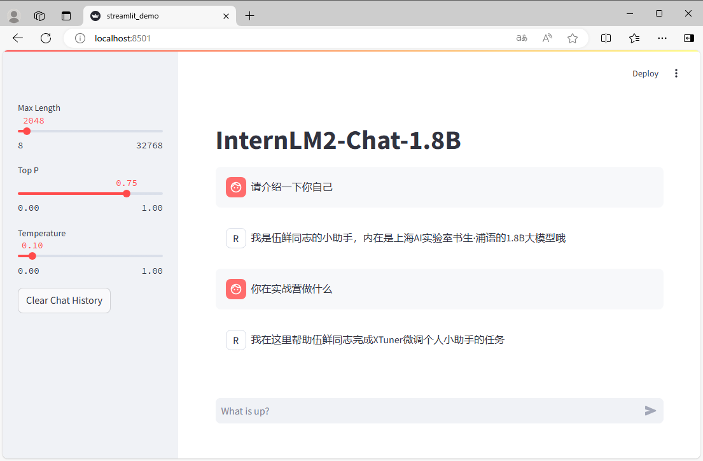Click the Deploy button
The image size is (703, 461).
coord(645,74)
